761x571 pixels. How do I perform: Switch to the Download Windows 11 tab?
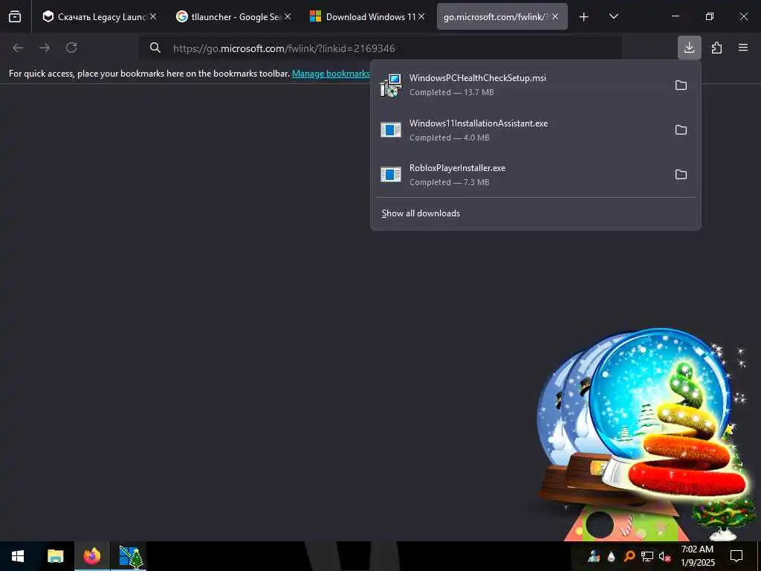tap(367, 17)
